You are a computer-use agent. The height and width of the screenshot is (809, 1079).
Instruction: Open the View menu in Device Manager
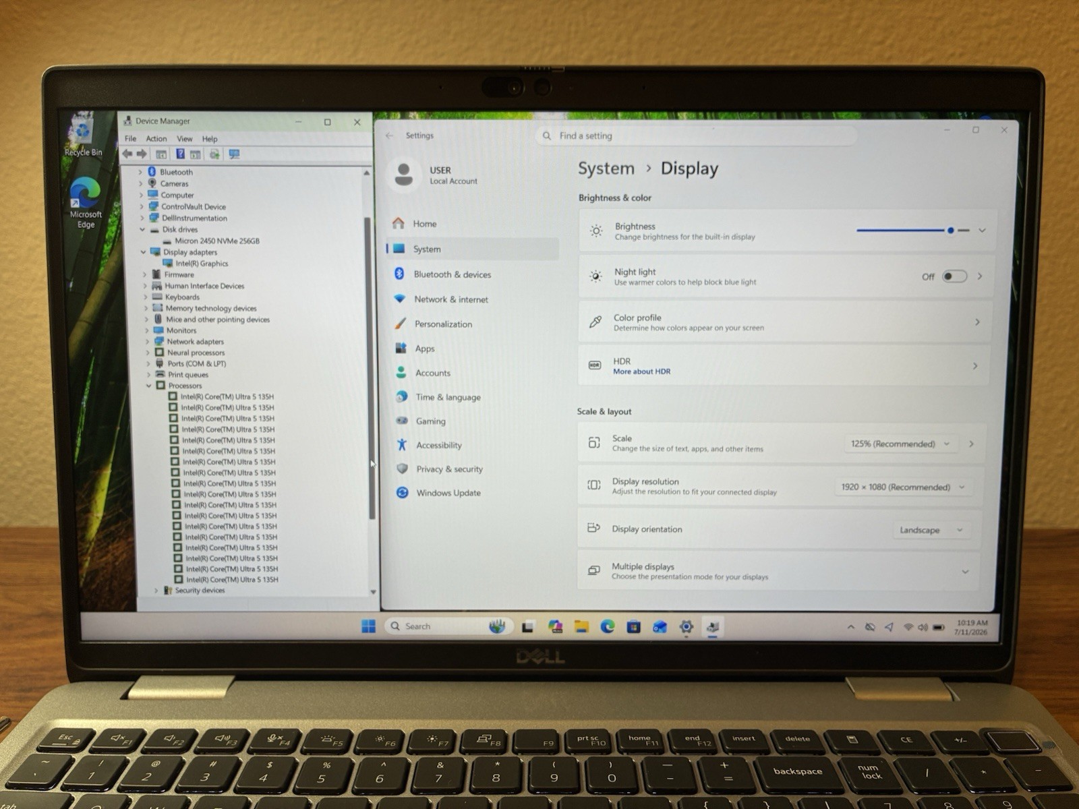(x=185, y=139)
